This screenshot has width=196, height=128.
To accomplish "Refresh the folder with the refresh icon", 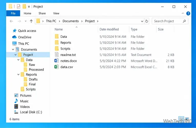I will point(147,21).
